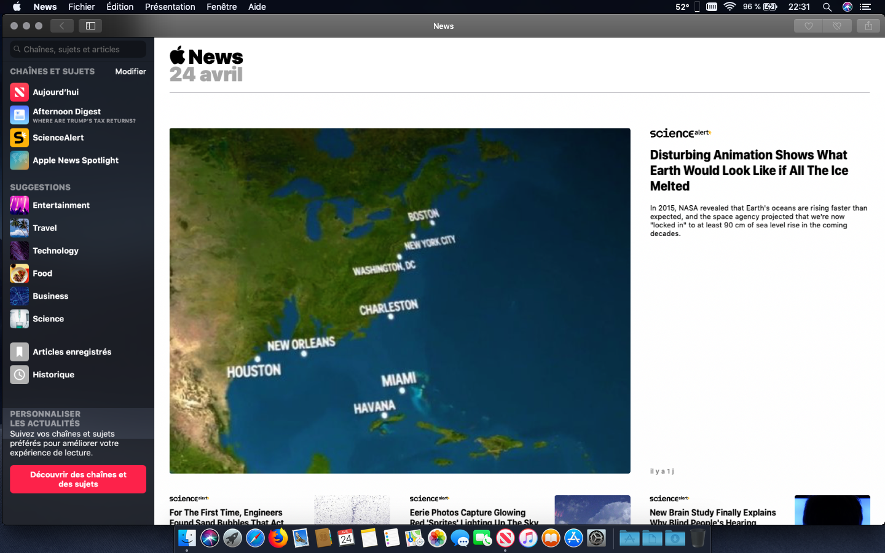The image size is (885, 553).
Task: Open Photos icon in the Dock
Action: [437, 538]
